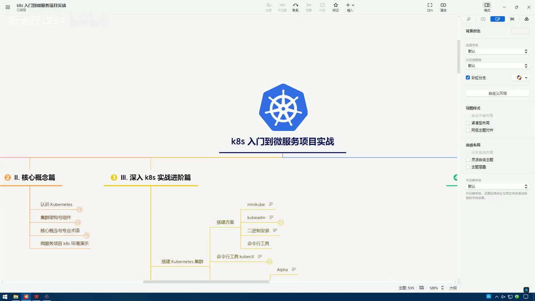Toggle Branch Free Layout (分支自由布局) checkbox
This screenshot has width=535, height=301.
(468, 153)
